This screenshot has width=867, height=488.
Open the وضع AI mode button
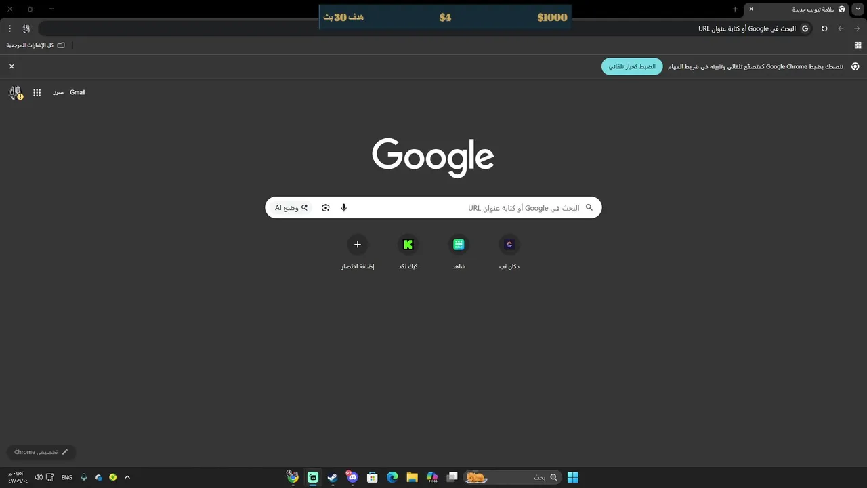click(291, 208)
